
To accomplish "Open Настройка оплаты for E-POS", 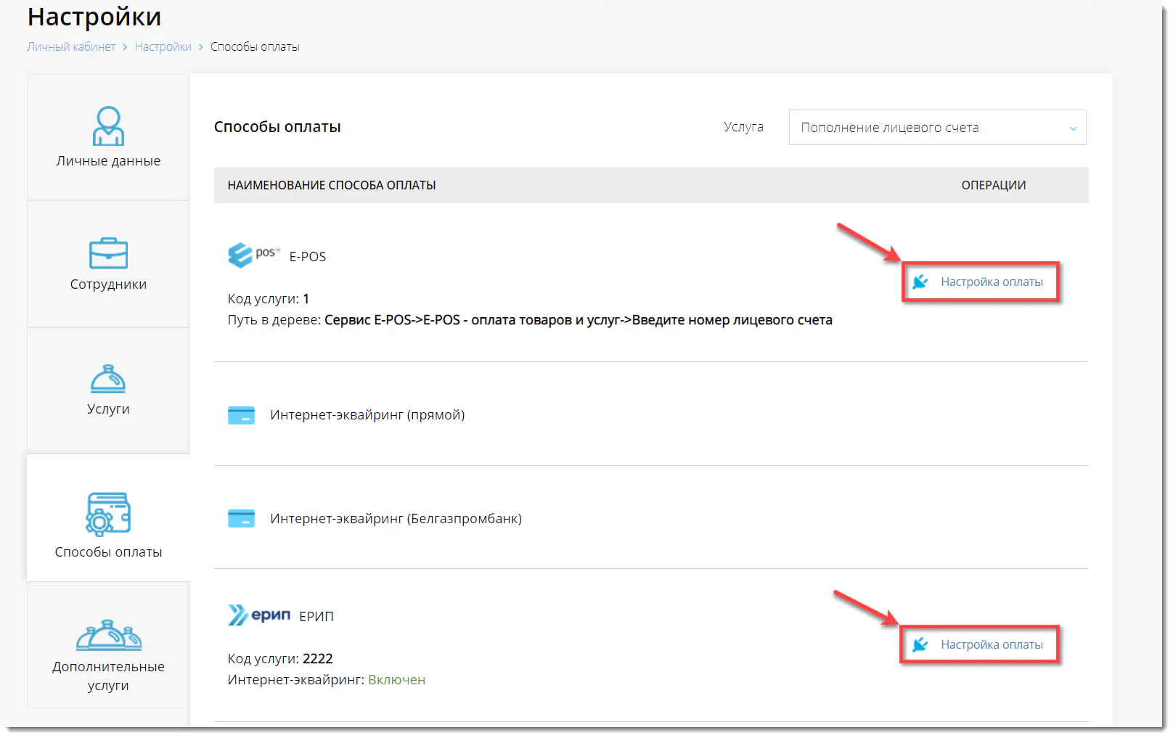I will click(x=991, y=282).
